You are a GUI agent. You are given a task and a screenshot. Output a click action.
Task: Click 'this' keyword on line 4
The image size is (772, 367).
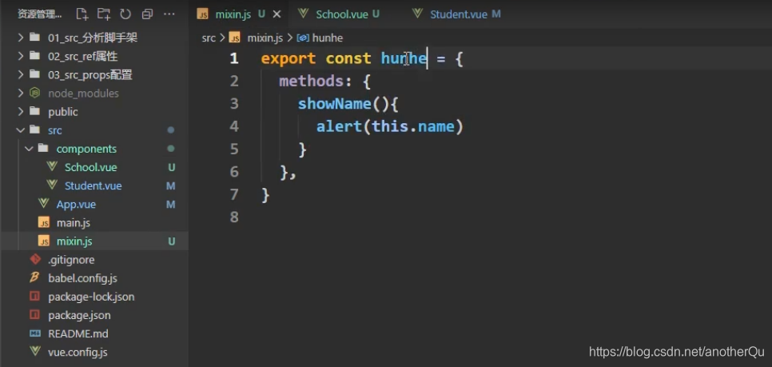(x=390, y=126)
